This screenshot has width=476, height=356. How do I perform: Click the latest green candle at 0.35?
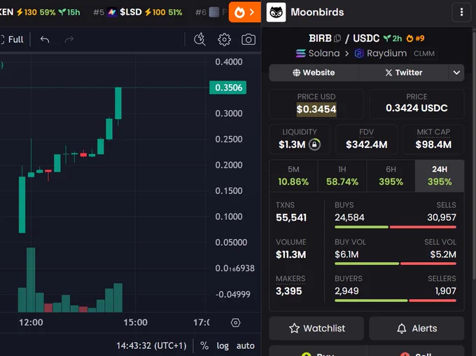click(118, 103)
